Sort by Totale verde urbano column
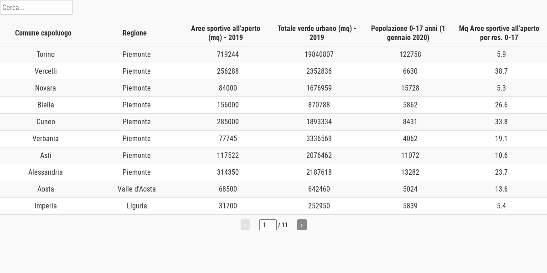547x273 pixels. [317, 33]
